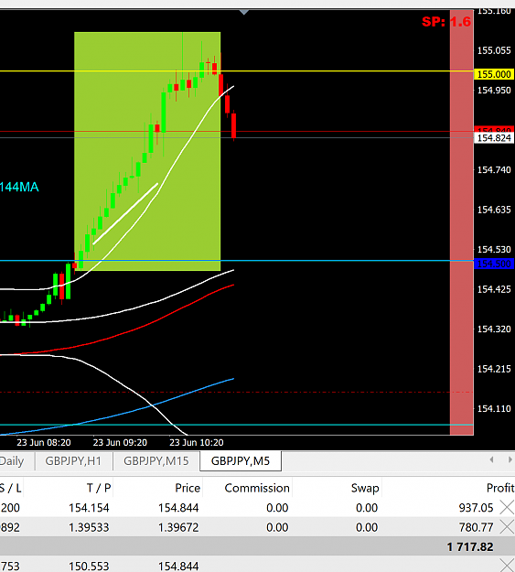Close the pending order at 150.553

507,566
